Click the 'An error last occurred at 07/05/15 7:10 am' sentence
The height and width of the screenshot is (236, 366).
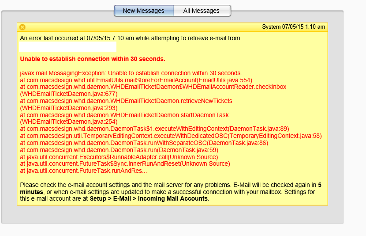point(130,38)
